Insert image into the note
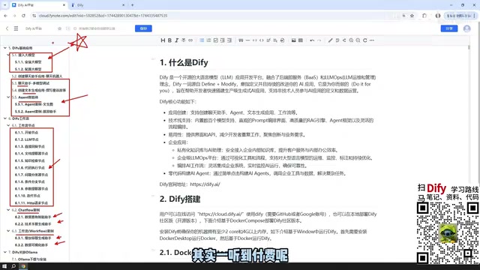This screenshot has width=480, height=270. click(x=293, y=40)
